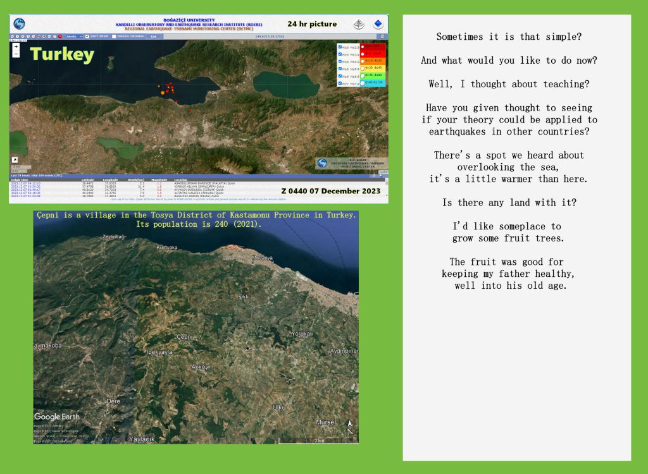The width and height of the screenshot is (648, 474).
Task: Click the observatory emblem icon in header
Action: pos(359,25)
